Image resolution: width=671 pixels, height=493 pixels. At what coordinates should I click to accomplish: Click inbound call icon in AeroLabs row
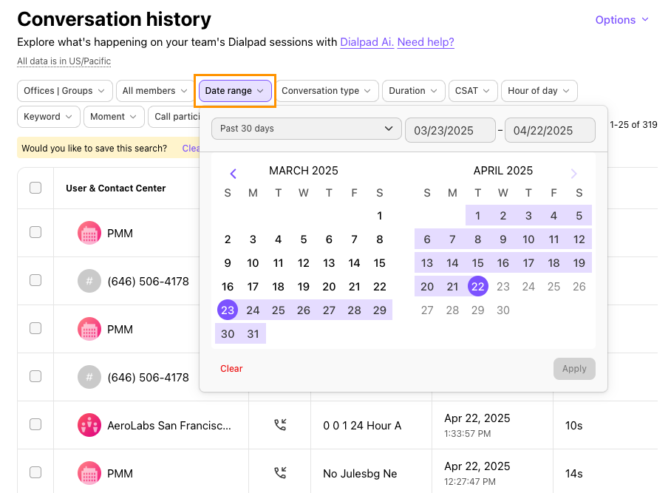280,425
